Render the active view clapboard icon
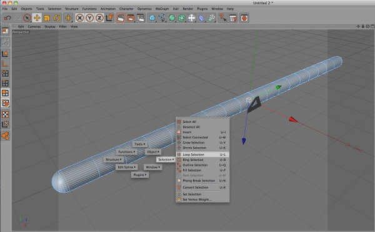375x232 pixels. click(121, 18)
